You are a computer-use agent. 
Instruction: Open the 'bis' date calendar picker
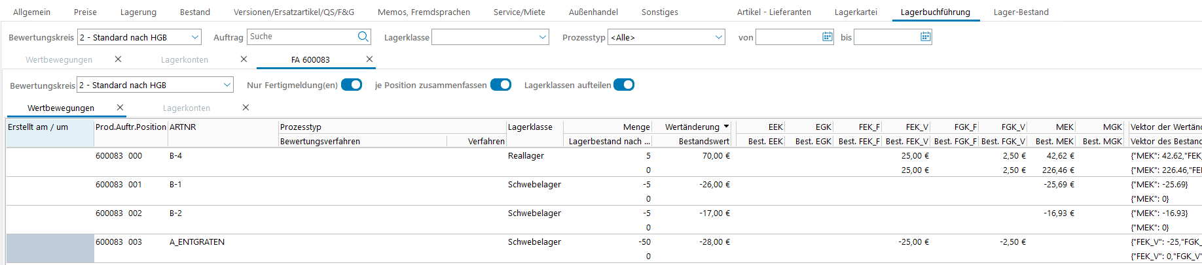925,37
